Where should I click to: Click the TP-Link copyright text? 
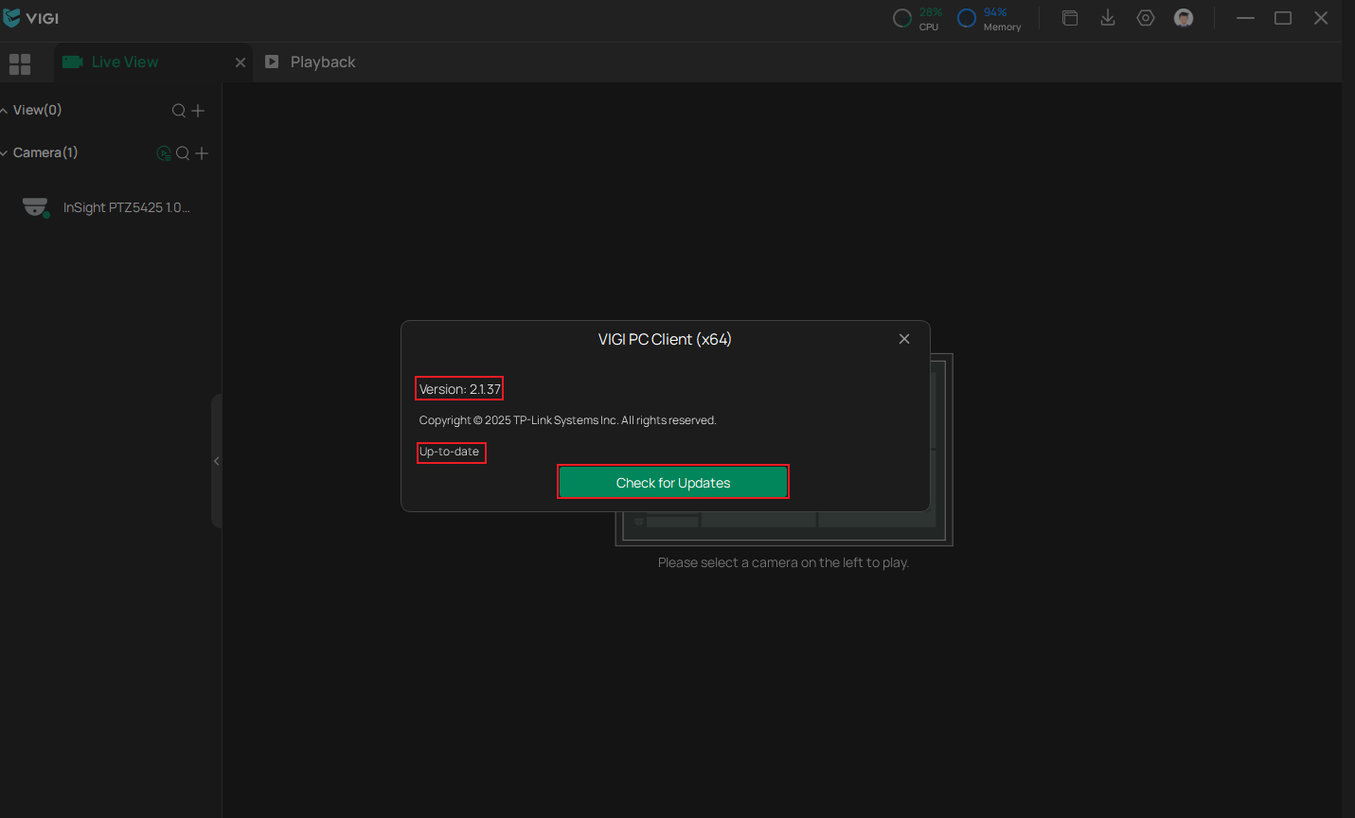coord(568,420)
